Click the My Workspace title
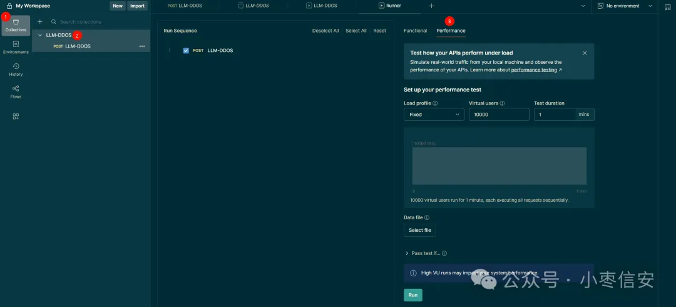This screenshot has width=676, height=307. [33, 6]
